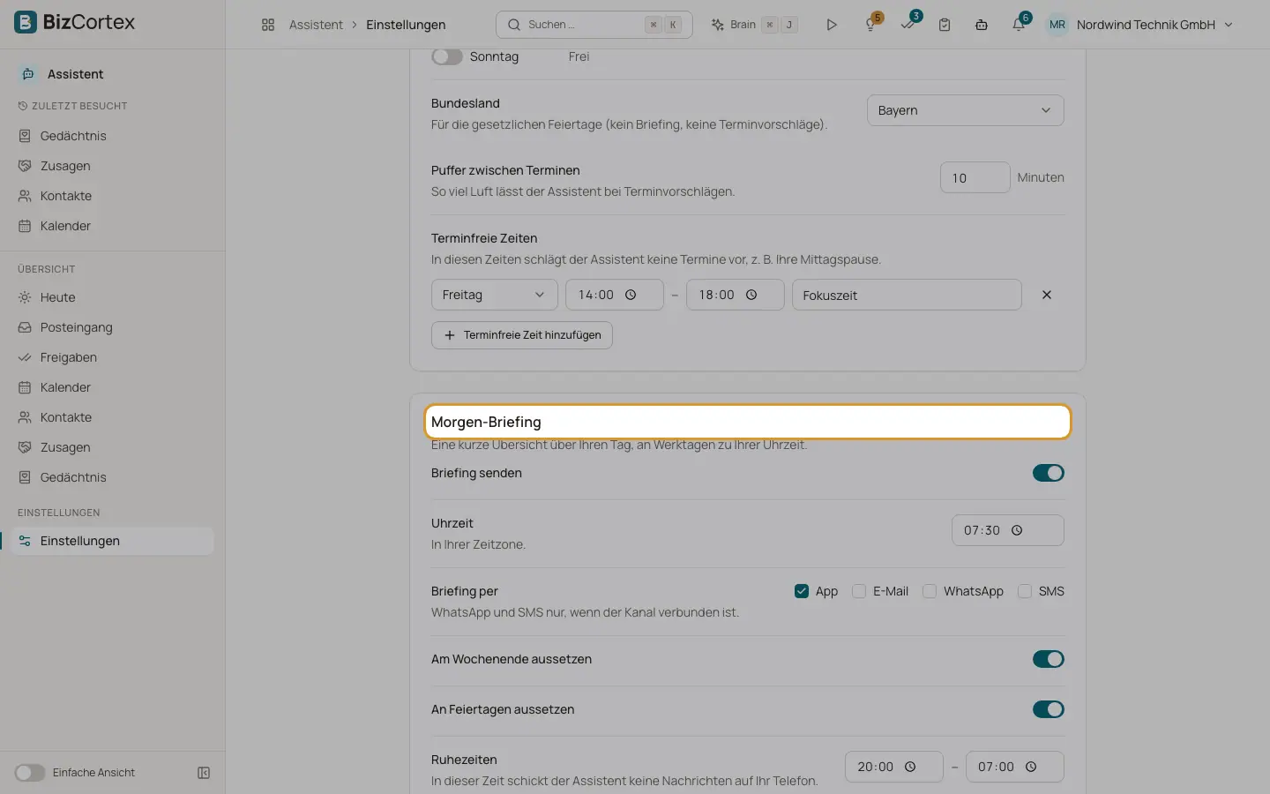
Task: Open the lightbulb tips icon
Action: [x=870, y=25]
